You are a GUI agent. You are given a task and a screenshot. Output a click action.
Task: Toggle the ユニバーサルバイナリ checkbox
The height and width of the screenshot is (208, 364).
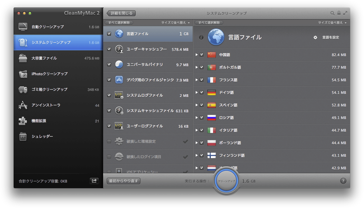109,65
